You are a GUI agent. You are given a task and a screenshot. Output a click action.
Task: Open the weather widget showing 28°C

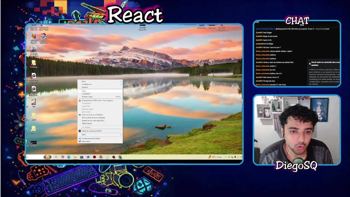coord(215,157)
